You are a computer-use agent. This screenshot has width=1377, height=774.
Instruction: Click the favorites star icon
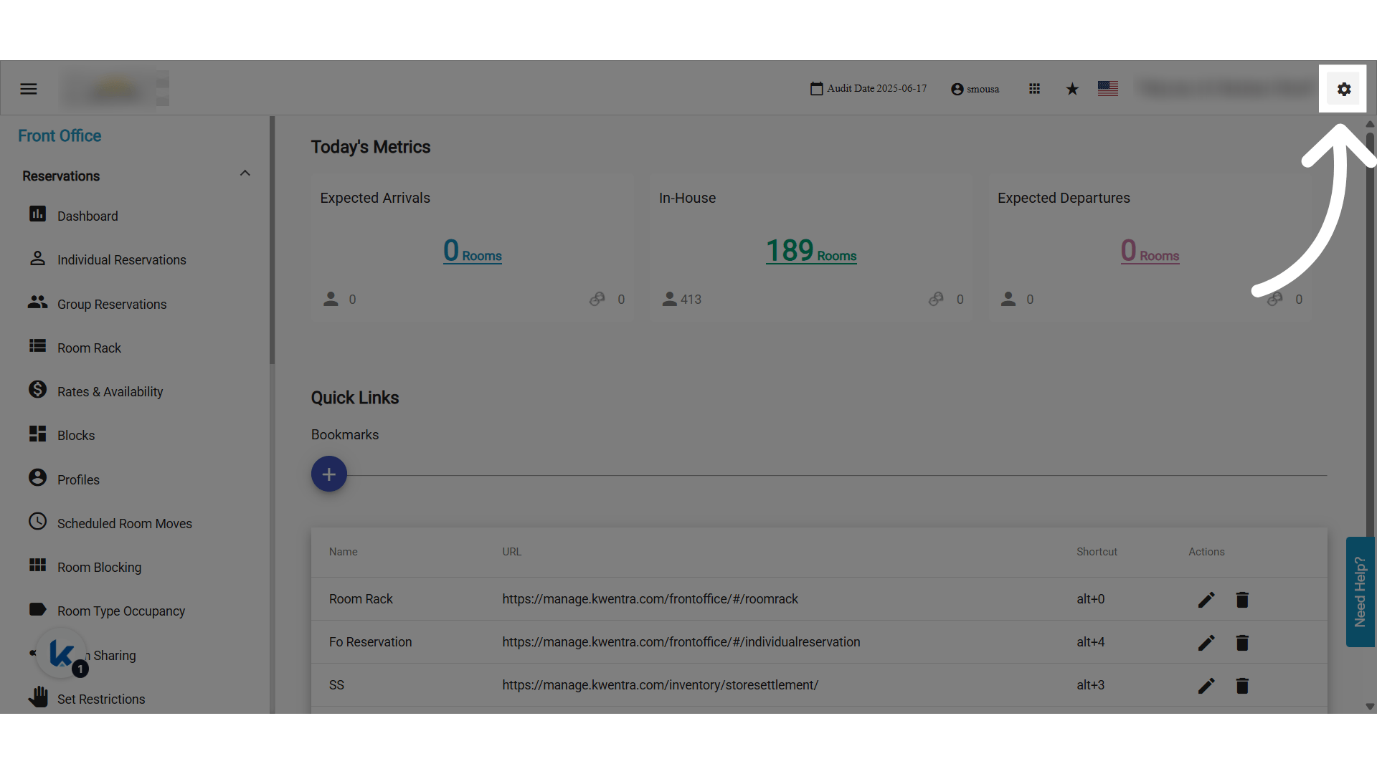pyautogui.click(x=1072, y=89)
